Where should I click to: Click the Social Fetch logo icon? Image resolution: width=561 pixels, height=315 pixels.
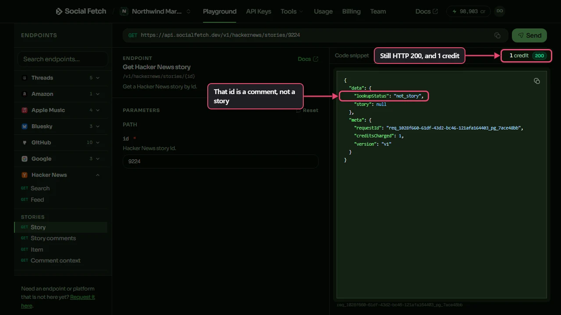pyautogui.click(x=59, y=11)
